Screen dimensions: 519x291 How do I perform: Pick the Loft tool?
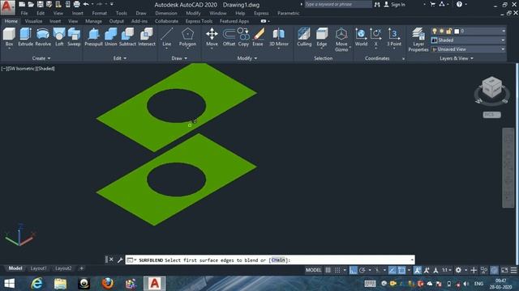[x=59, y=36]
